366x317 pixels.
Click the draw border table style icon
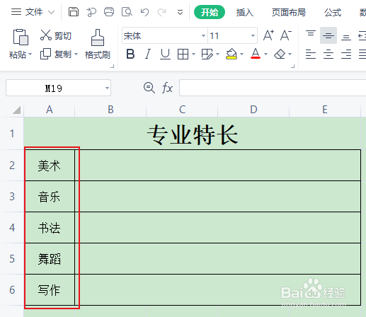pos(207,54)
